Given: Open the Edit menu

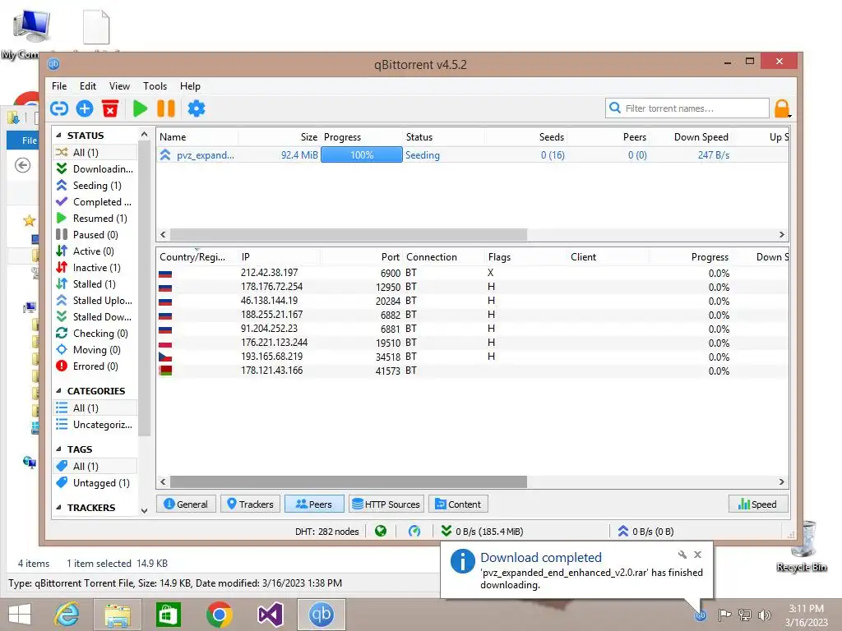Looking at the screenshot, I should click(x=87, y=85).
